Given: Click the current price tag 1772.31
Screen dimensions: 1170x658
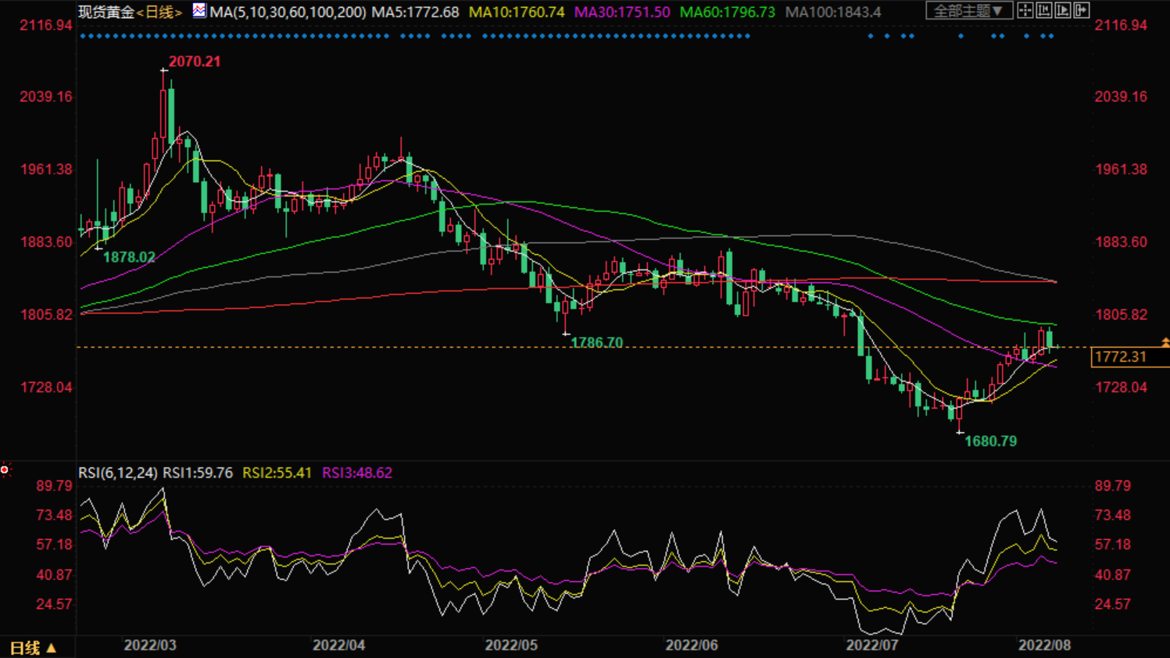Looking at the screenshot, I should pyautogui.click(x=1121, y=357).
